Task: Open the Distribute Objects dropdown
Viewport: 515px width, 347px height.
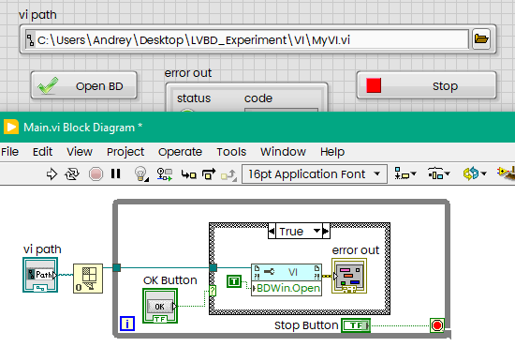Action: (x=439, y=173)
